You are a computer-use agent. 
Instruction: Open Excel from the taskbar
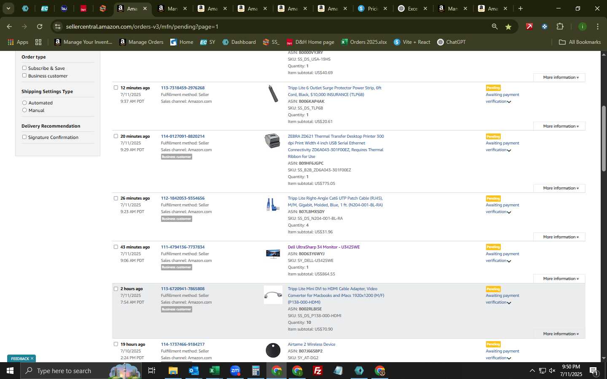[214, 371]
